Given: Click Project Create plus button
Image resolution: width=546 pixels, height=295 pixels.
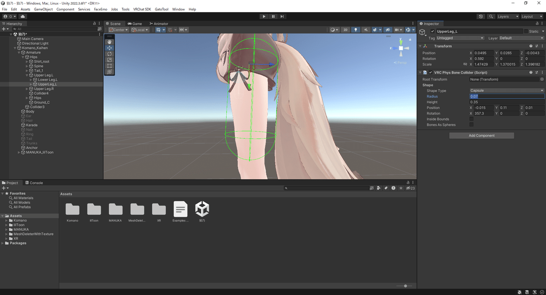Looking at the screenshot, I should pyautogui.click(x=5, y=188).
